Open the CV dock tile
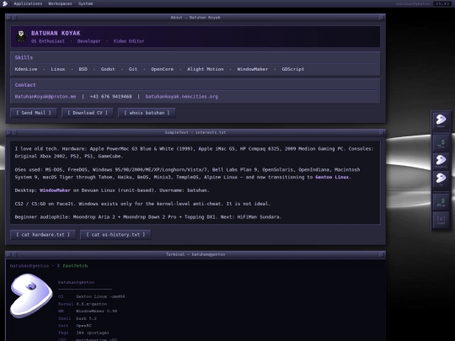 (x=441, y=179)
